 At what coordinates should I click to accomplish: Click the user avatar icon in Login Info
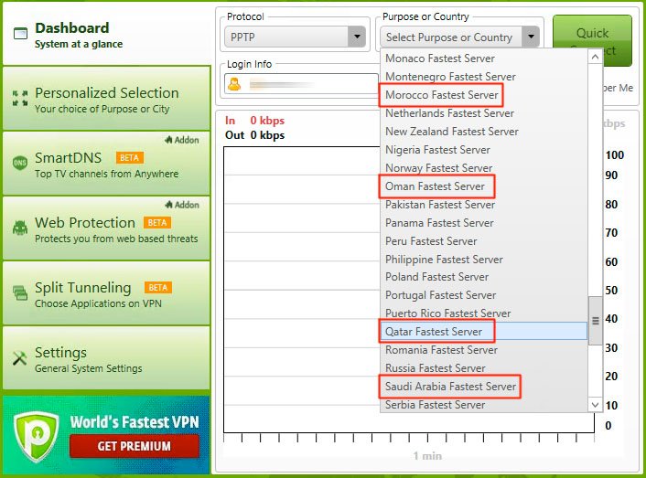coord(234,84)
